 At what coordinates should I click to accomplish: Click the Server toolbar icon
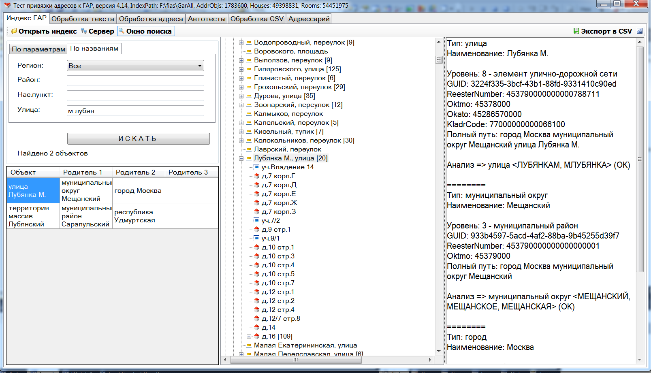pos(84,31)
